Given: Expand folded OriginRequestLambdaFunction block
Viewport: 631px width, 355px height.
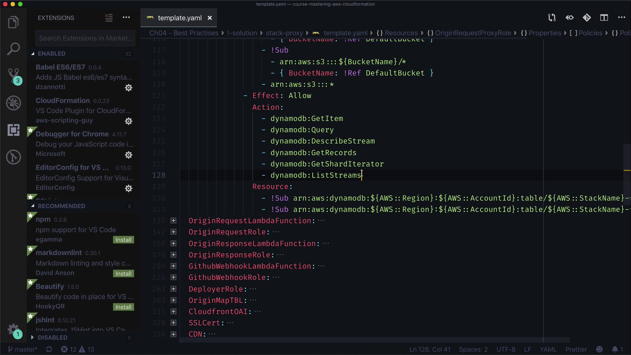Looking at the screenshot, I should [174, 221].
